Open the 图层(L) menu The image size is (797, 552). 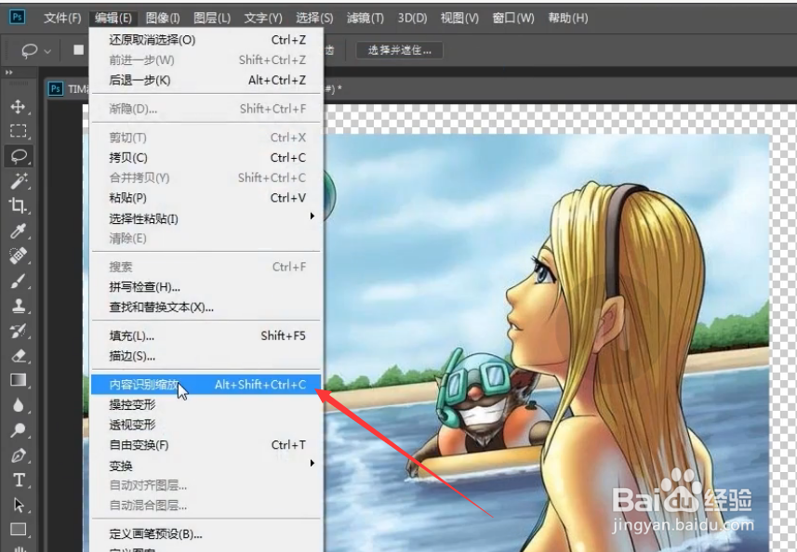(x=212, y=19)
